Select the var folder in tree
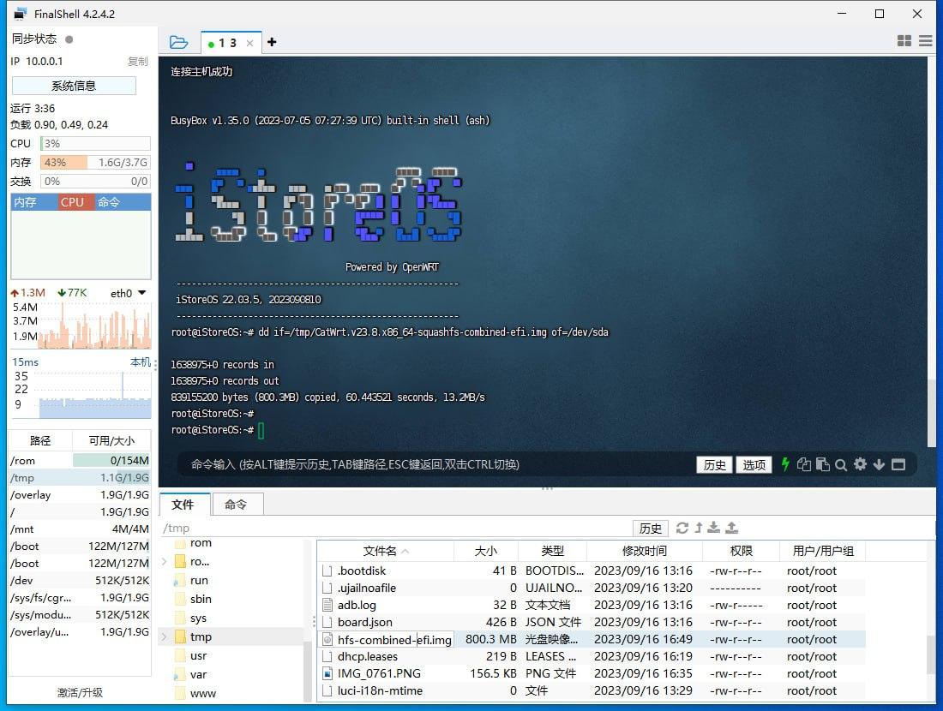 [199, 674]
